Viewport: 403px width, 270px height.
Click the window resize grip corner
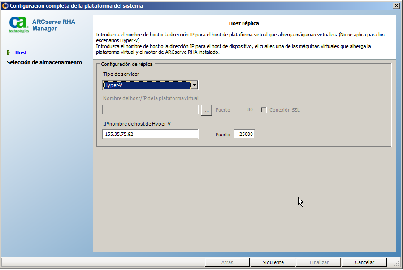(x=397, y=263)
